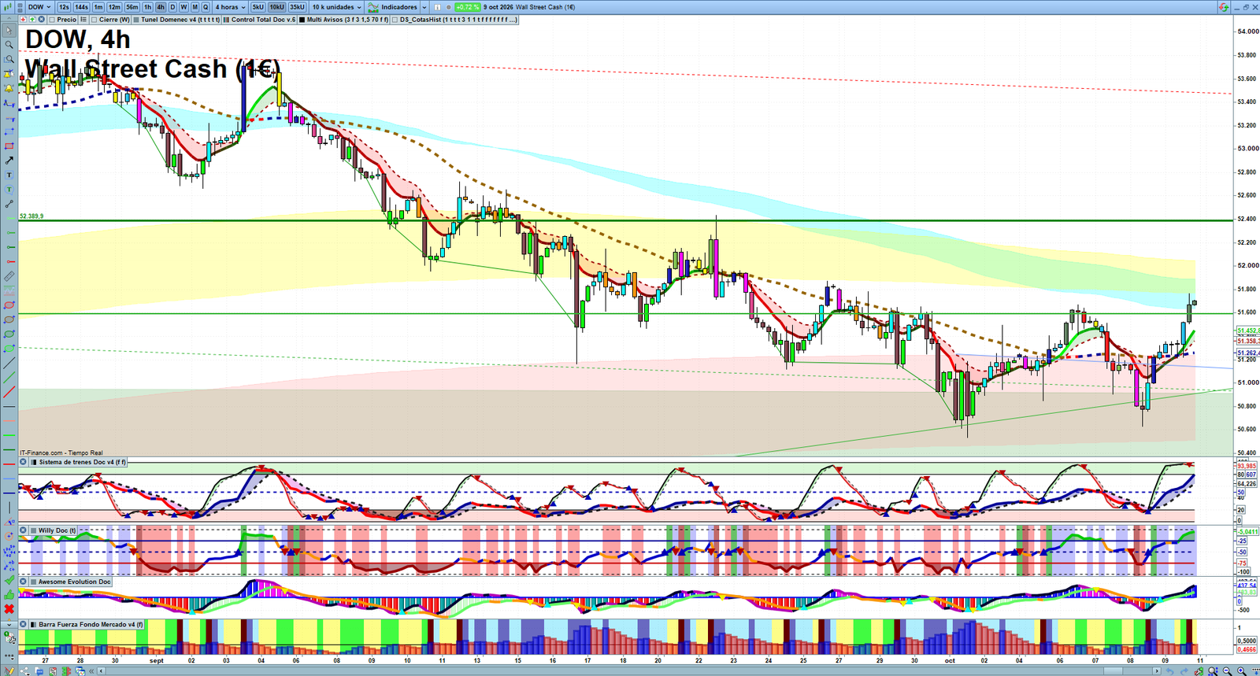Select the 35kU units button
The width and height of the screenshot is (1260, 676).
point(297,7)
